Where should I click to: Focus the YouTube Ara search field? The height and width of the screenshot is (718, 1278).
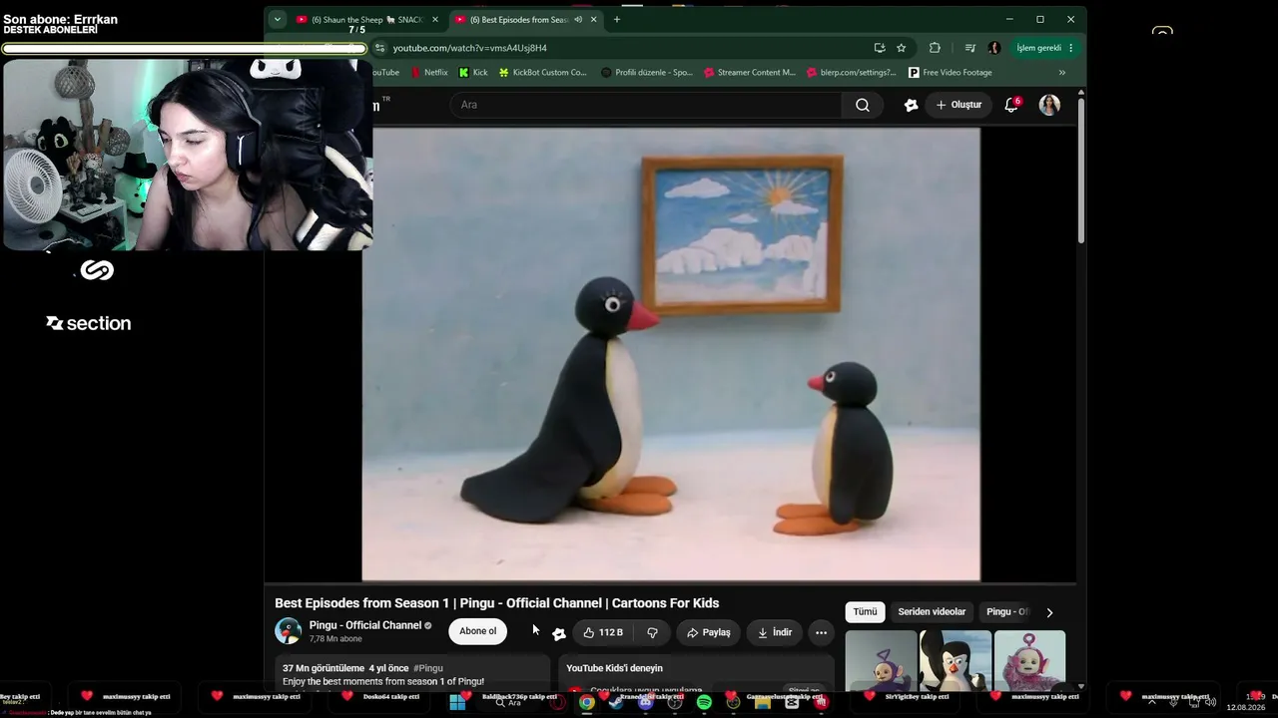pos(647,105)
